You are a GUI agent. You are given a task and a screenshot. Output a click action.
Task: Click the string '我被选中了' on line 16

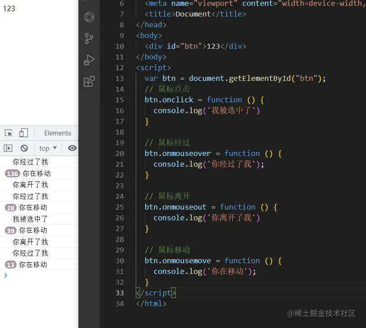coord(231,110)
